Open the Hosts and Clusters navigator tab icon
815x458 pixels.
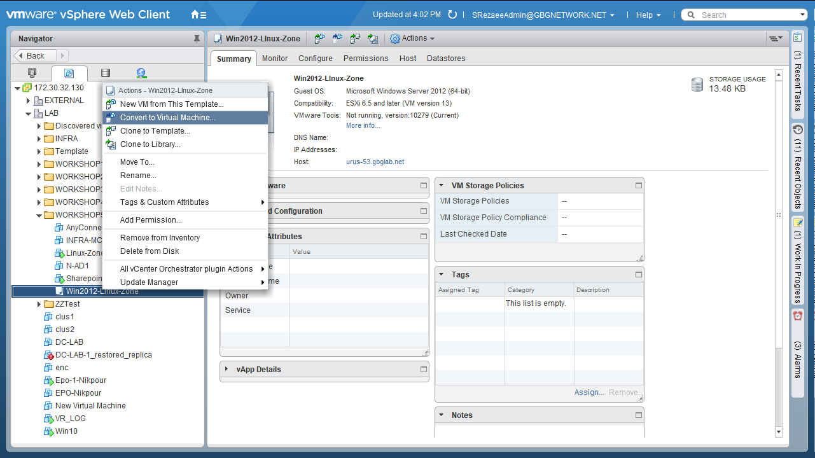coord(32,73)
